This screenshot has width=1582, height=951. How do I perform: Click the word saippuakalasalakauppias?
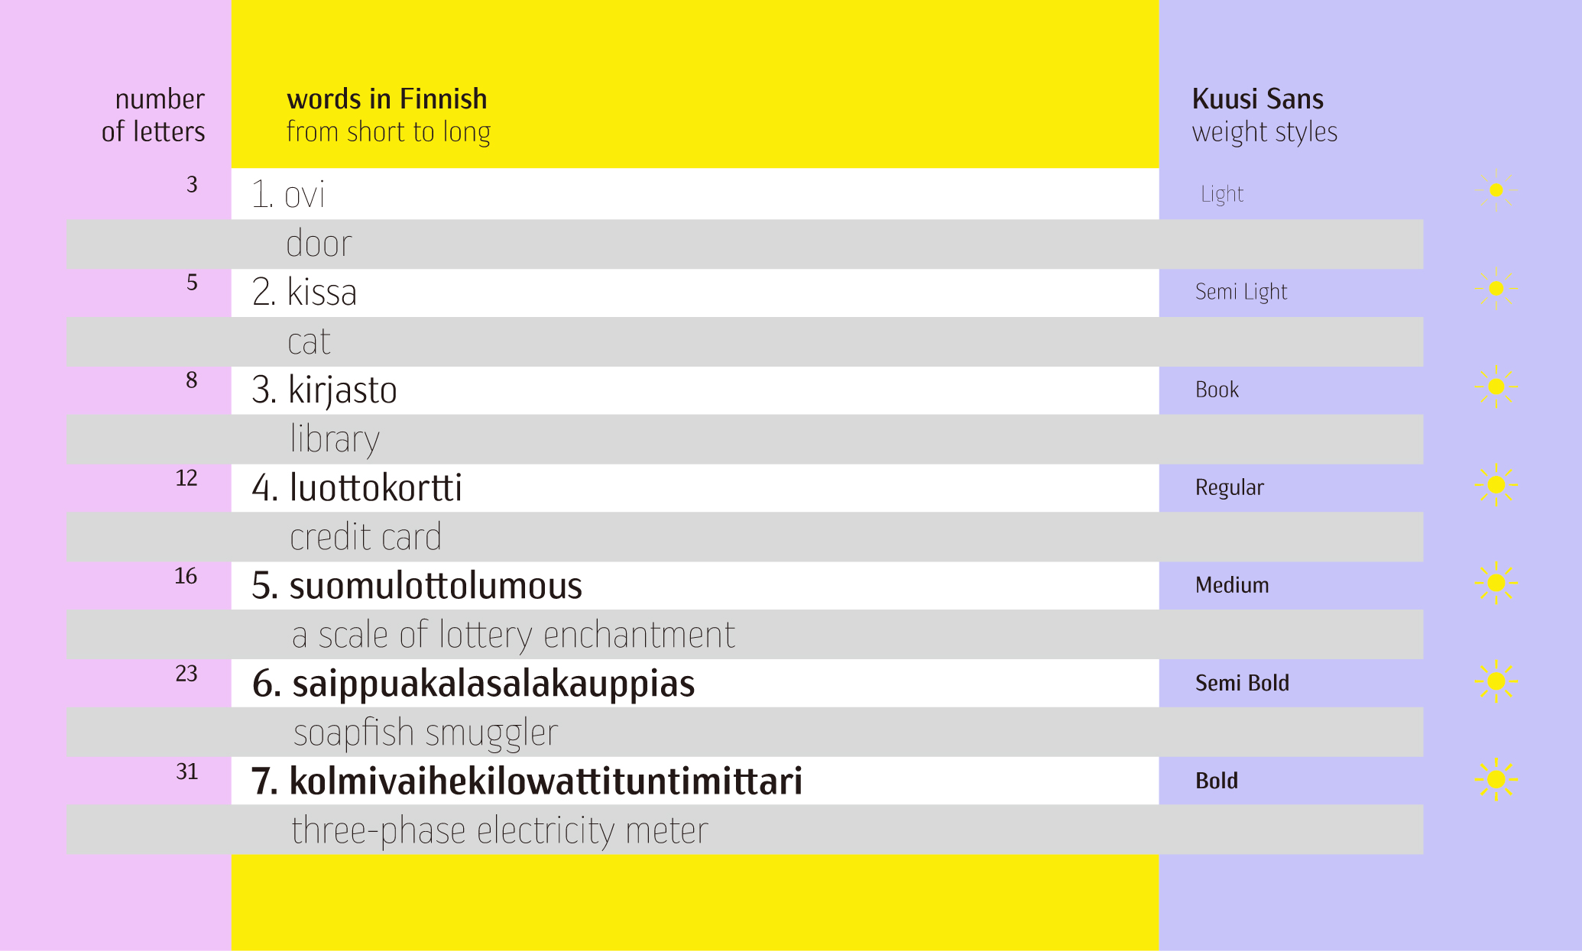pyautogui.click(x=493, y=684)
